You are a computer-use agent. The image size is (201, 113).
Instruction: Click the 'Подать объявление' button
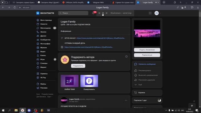147,50
